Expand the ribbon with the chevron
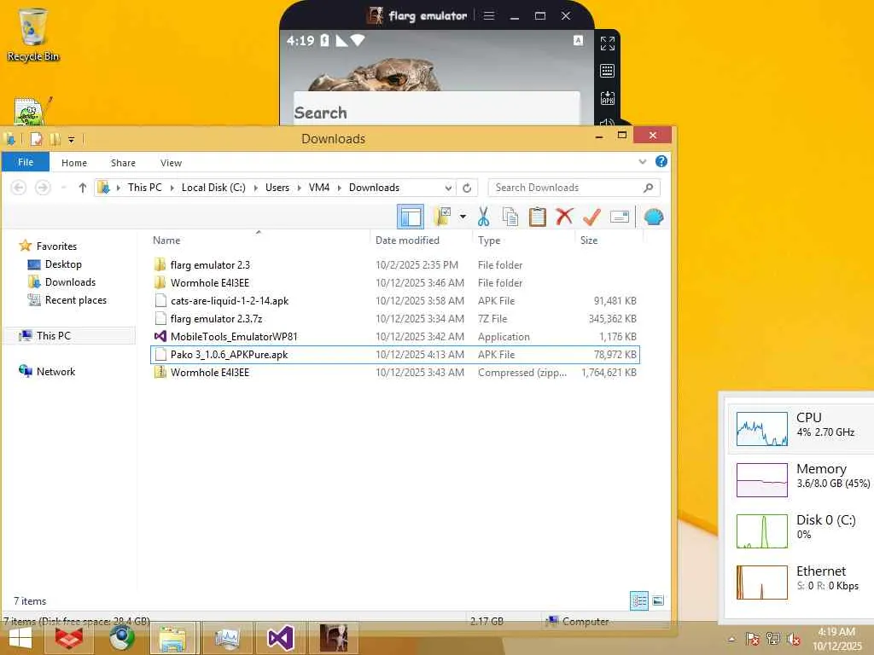This screenshot has width=874, height=655. (x=642, y=161)
